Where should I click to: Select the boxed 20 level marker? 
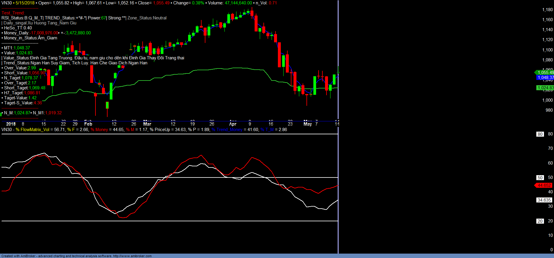coord(540,221)
